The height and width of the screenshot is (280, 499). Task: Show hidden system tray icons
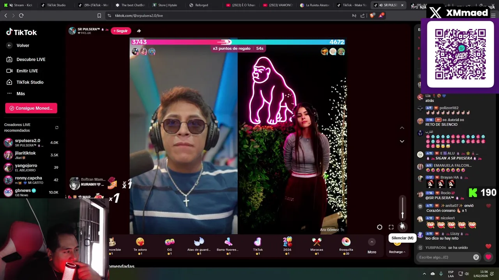[x=424, y=274]
